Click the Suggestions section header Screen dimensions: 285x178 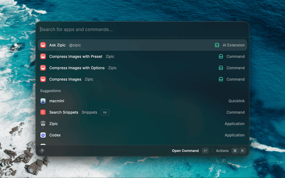click(x=50, y=91)
